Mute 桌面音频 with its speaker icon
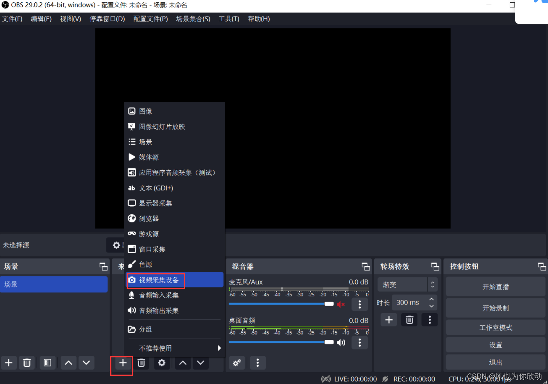The width and height of the screenshot is (548, 384). point(341,343)
